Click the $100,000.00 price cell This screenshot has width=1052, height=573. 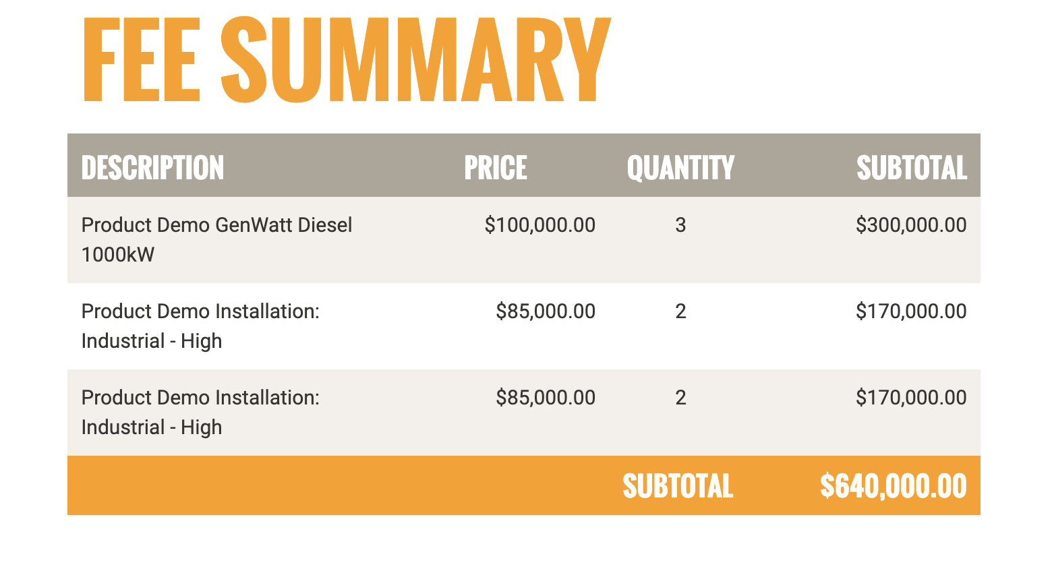point(540,224)
